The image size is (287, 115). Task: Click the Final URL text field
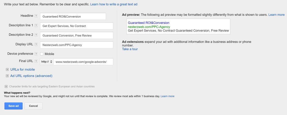(83, 62)
